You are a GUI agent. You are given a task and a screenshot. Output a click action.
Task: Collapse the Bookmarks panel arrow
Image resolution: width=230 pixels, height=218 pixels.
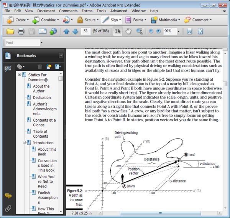(61, 56)
